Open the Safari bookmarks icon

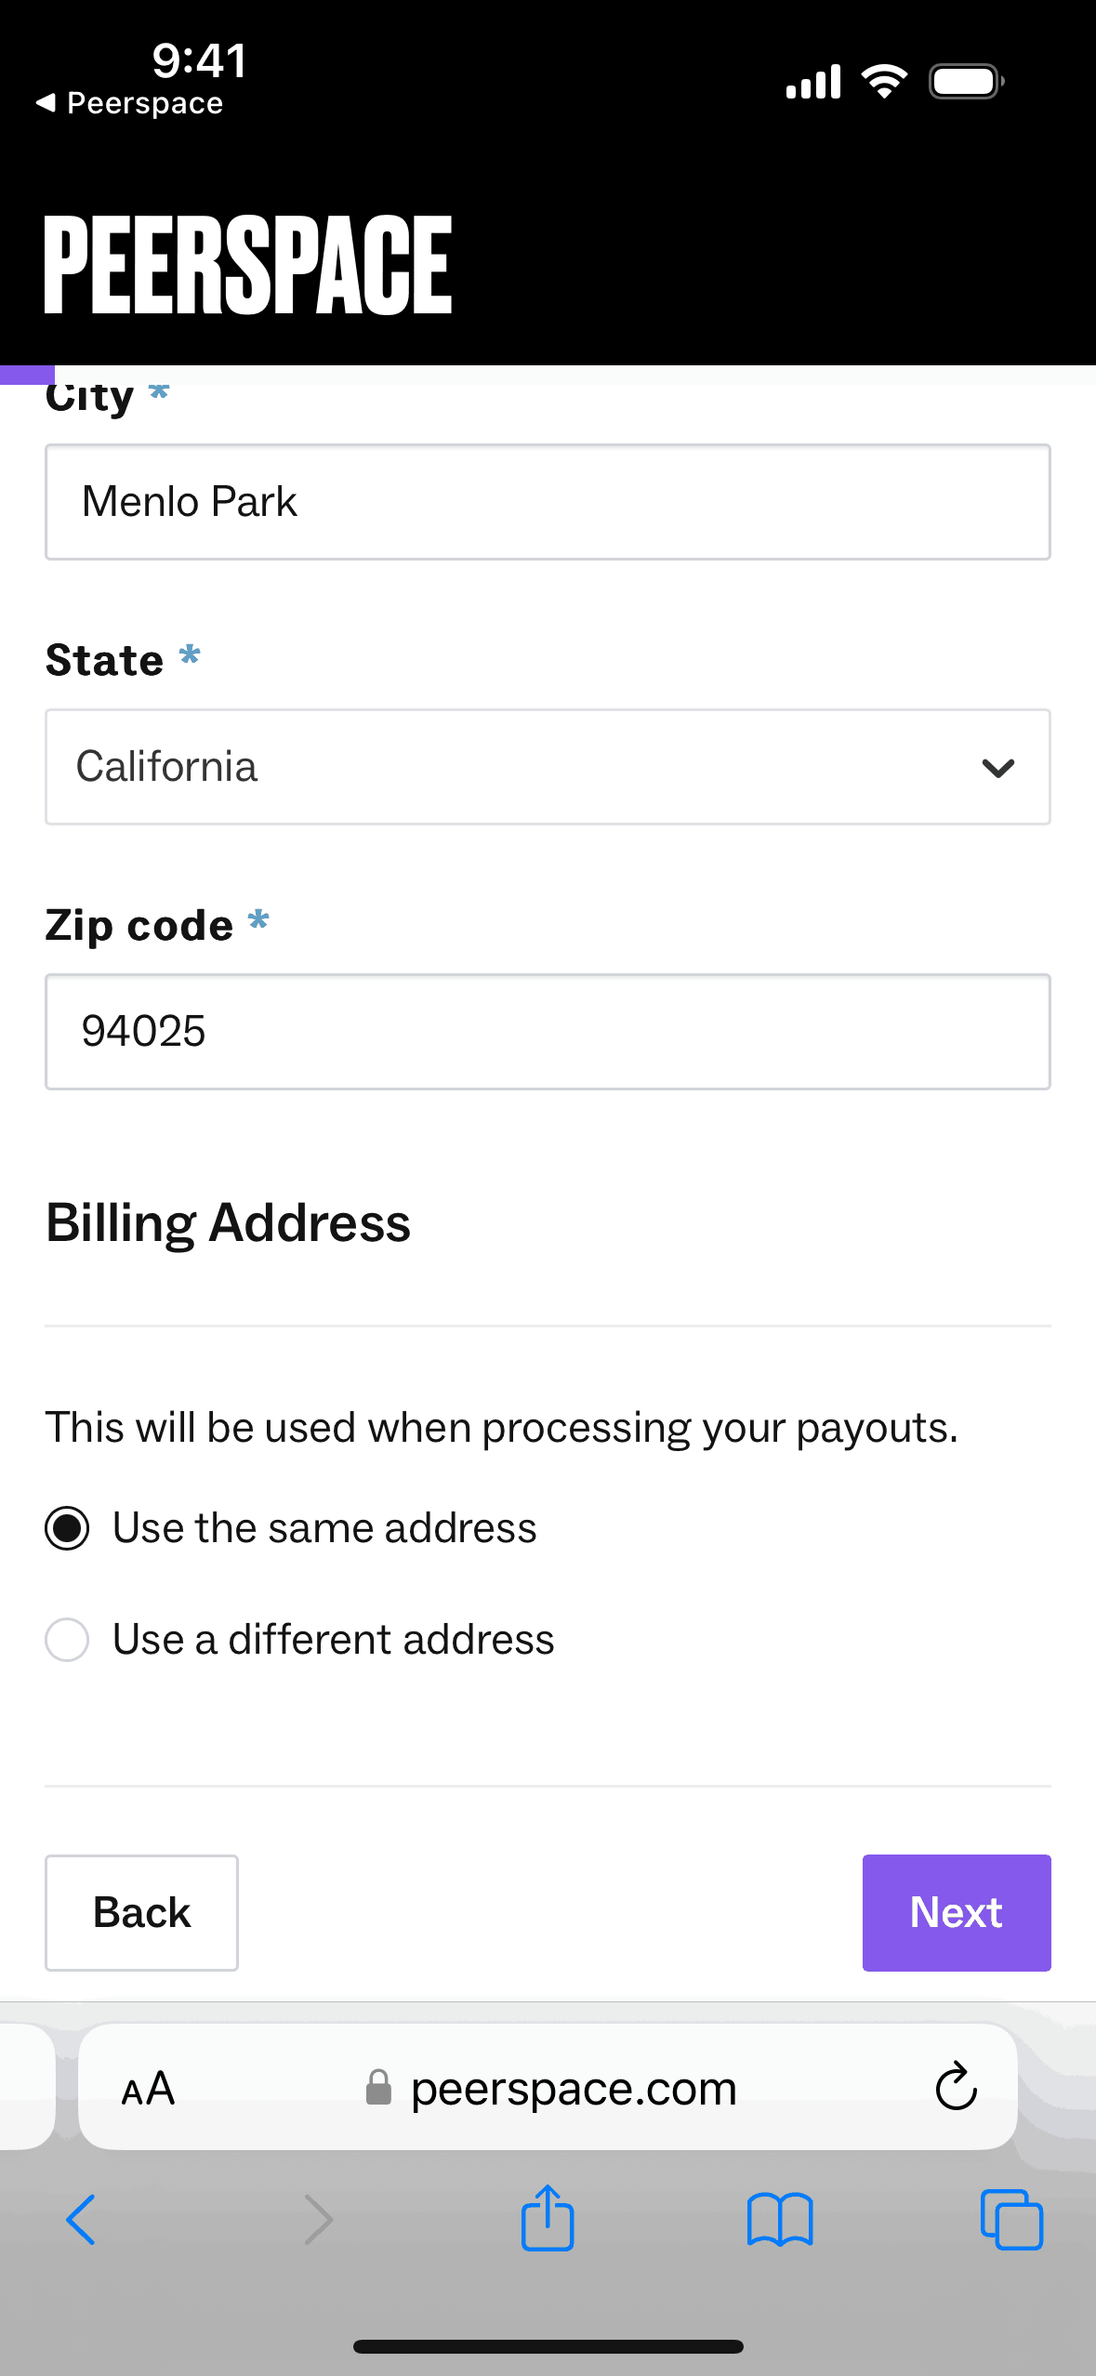click(x=780, y=2220)
